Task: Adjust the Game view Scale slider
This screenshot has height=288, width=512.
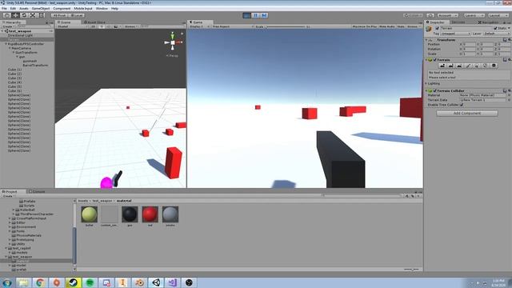Action: pyautogui.click(x=286, y=26)
